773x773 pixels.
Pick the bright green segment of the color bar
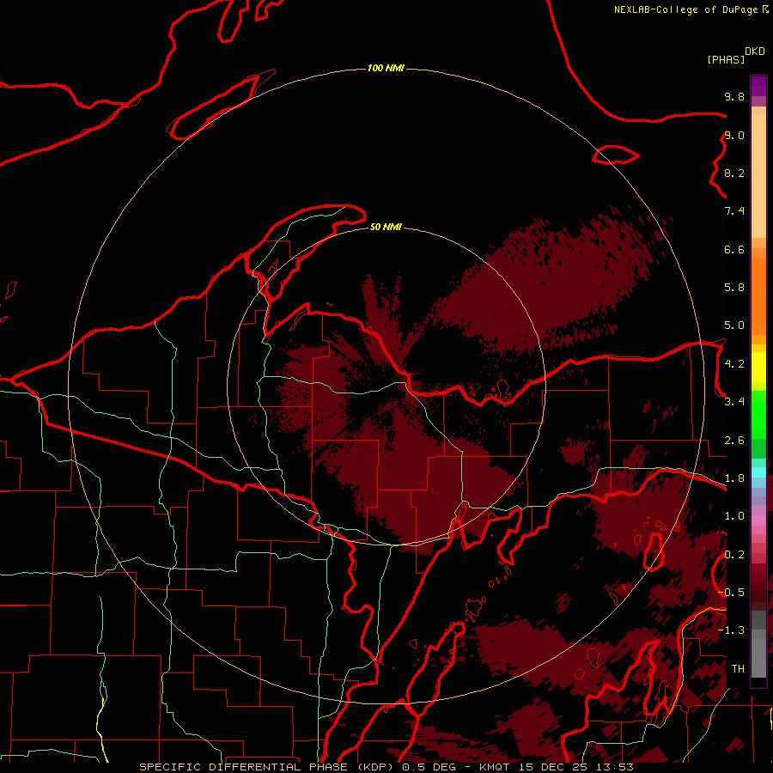pyautogui.click(x=758, y=415)
